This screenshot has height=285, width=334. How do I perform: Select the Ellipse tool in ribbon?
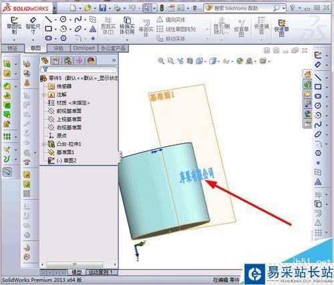pyautogui.click(x=78, y=29)
